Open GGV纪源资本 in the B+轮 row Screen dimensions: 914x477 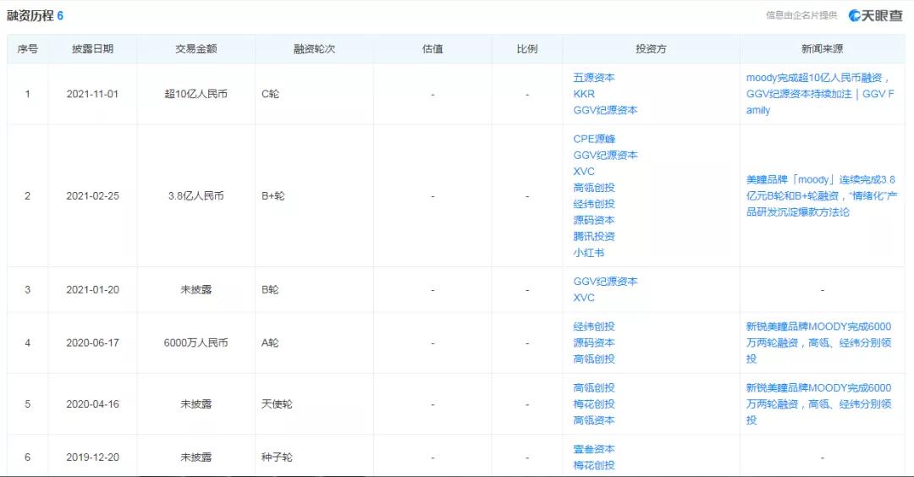tap(605, 155)
